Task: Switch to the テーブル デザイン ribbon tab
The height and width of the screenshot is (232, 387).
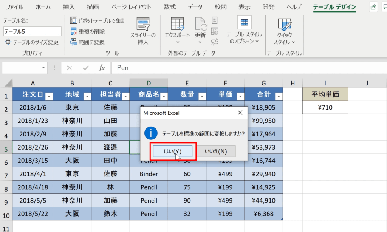Action: (334, 6)
